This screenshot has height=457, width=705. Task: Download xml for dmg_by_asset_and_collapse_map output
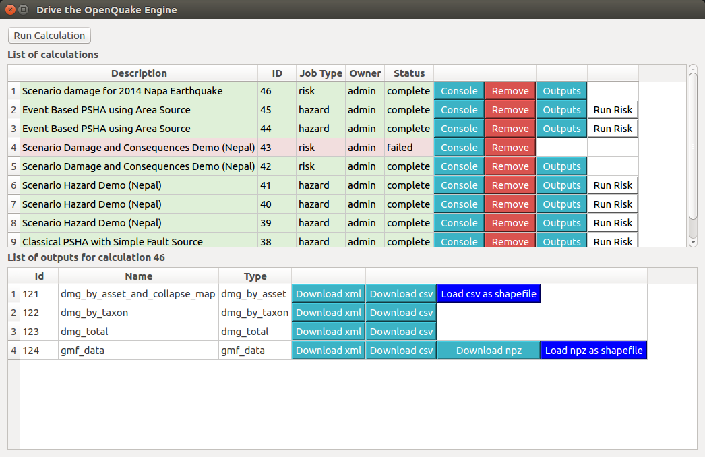(x=329, y=294)
